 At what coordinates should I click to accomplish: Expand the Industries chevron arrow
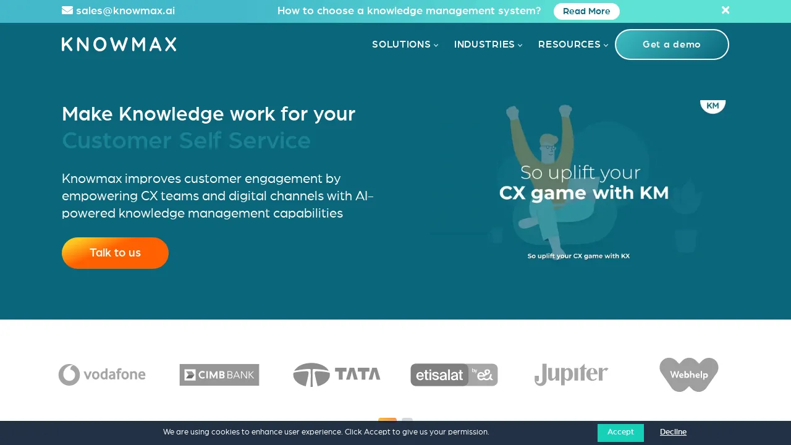(x=520, y=45)
